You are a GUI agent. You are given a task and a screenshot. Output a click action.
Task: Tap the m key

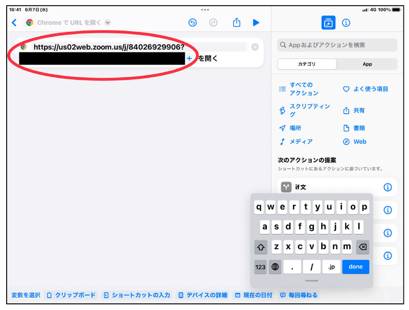click(x=347, y=247)
